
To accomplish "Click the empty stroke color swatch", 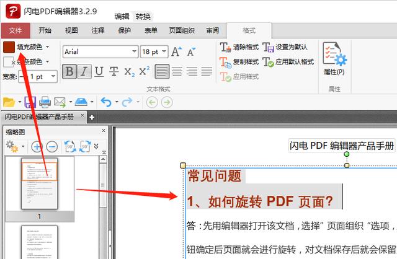I will 8,62.
